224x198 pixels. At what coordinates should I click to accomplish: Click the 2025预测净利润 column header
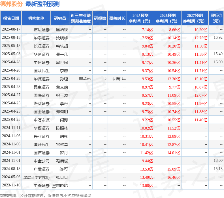pyautogui.click(x=140, y=18)
